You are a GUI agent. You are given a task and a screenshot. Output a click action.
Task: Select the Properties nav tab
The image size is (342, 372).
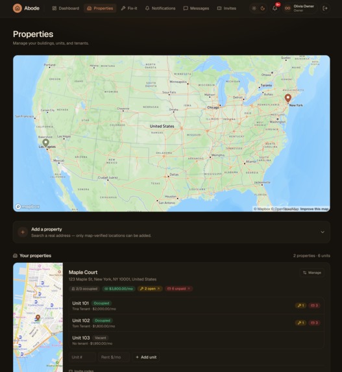coord(100,8)
